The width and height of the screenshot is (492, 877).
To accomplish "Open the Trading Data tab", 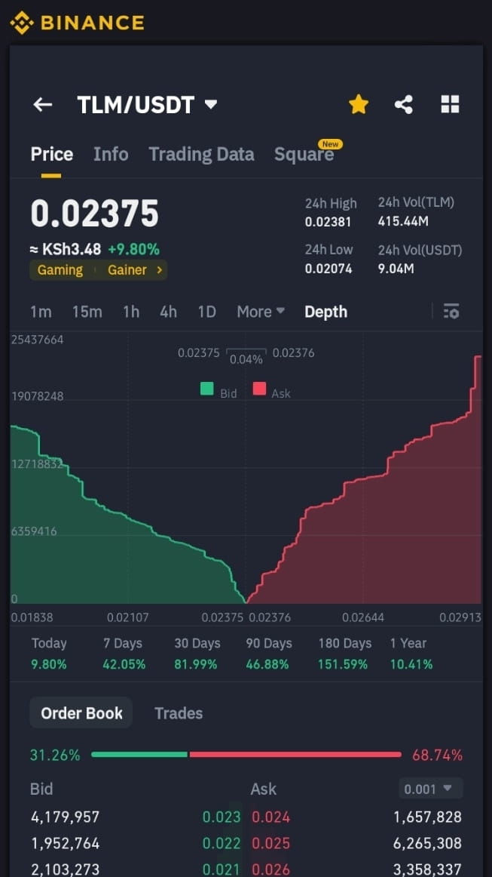I will (201, 155).
